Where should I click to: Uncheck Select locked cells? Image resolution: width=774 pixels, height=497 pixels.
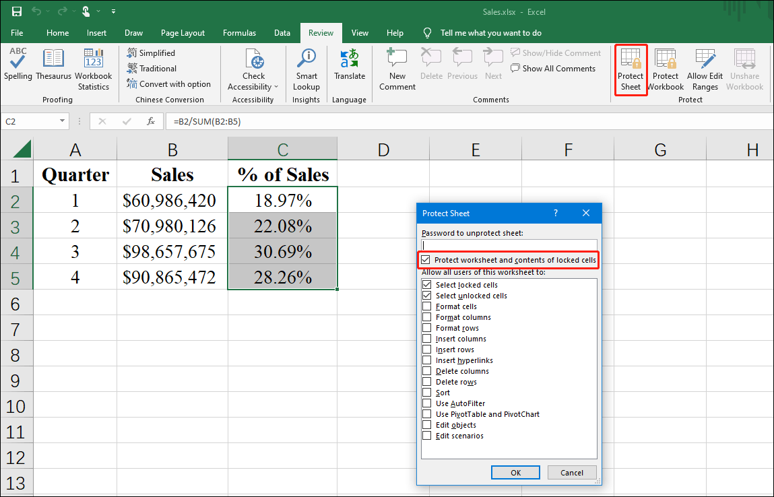pyautogui.click(x=427, y=285)
